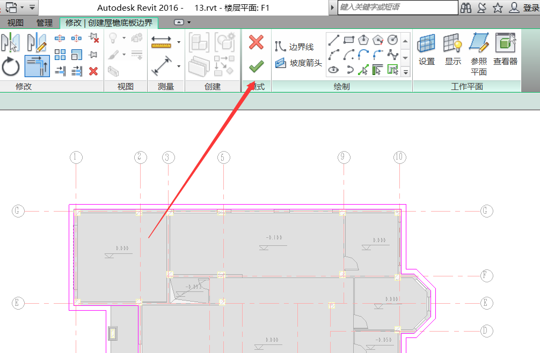The image size is (540, 353).
Task: Pick the Ellipse draw tool
Action: click(x=334, y=69)
